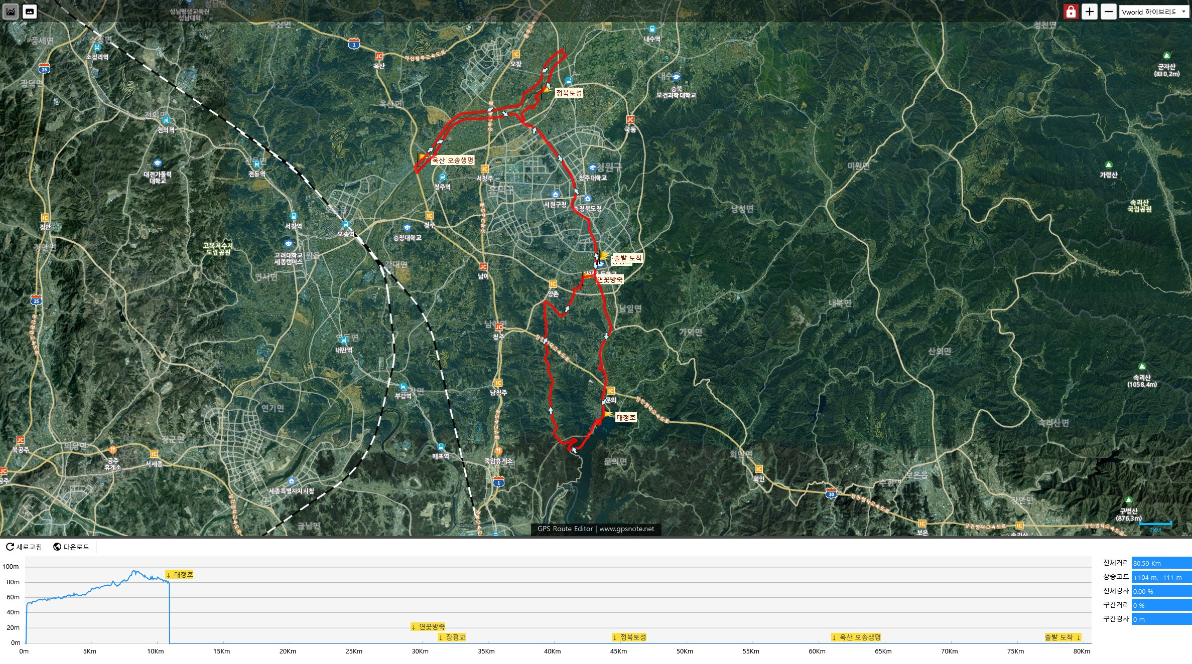Click the 정북토성 marker in elevation chart
This screenshot has height=664, width=1192.
pos(629,637)
